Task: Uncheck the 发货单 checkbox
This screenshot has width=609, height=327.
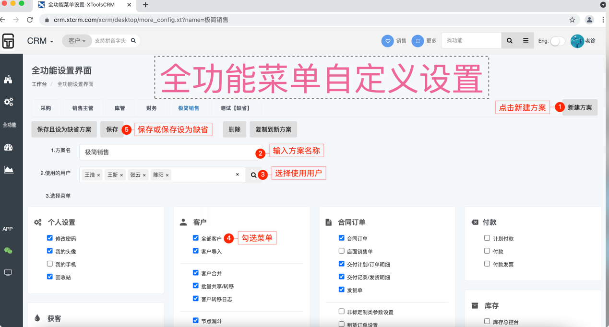Action: [x=342, y=290]
